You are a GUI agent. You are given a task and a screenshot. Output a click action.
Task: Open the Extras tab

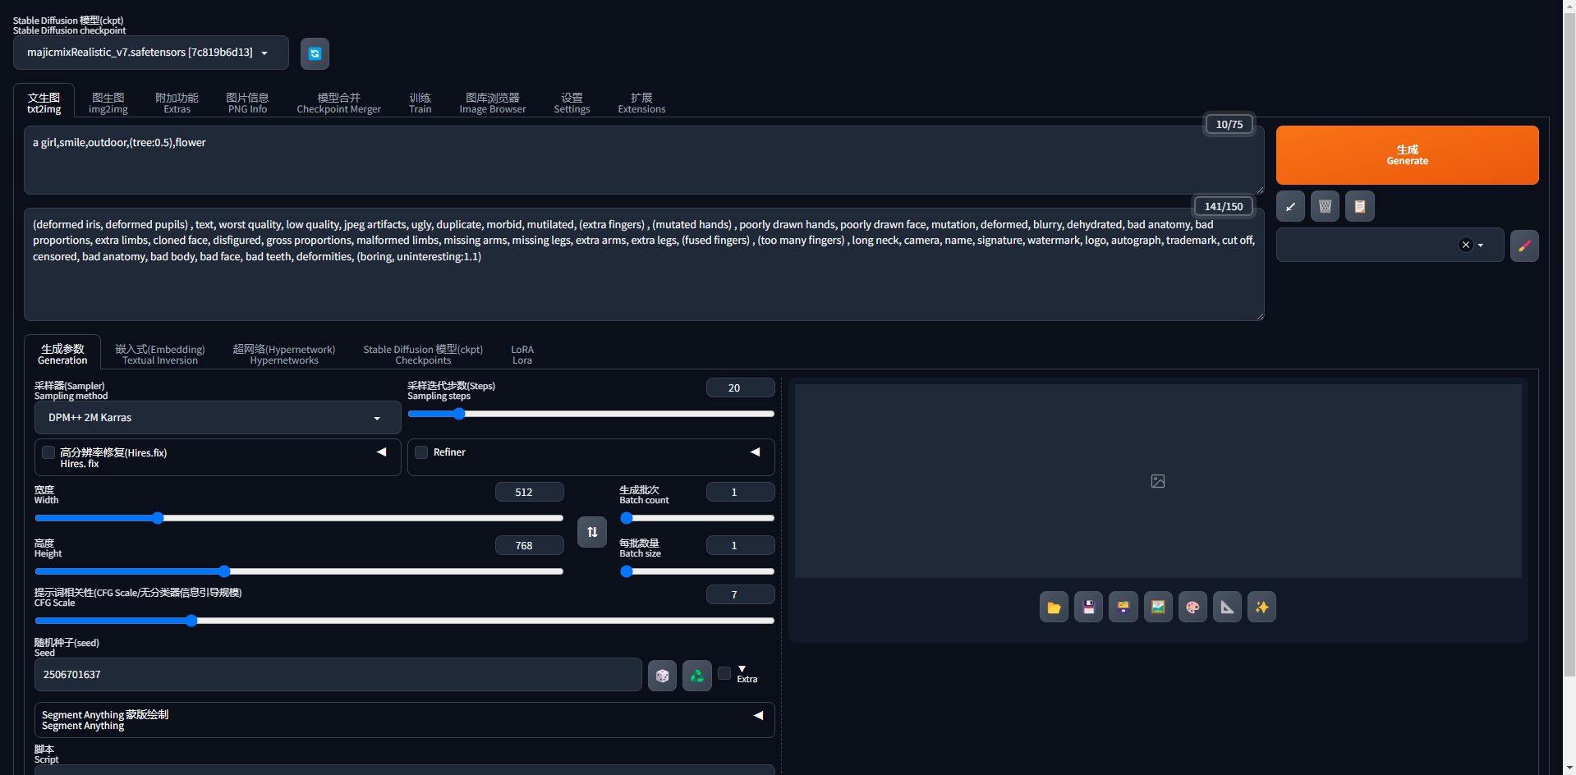177,103
